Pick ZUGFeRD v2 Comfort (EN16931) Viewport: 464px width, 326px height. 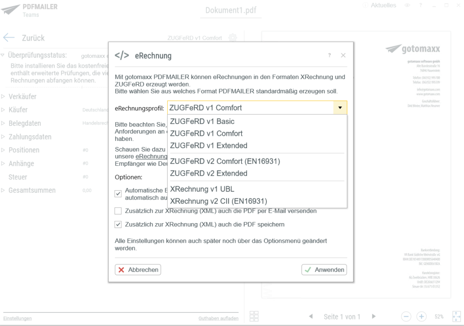[x=257, y=161]
